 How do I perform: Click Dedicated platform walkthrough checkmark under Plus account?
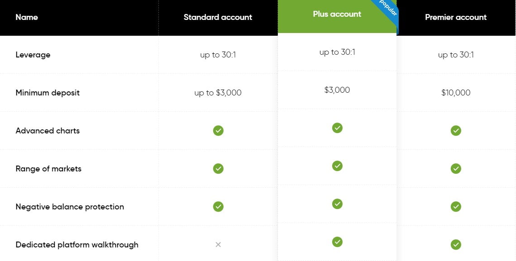coord(337,242)
